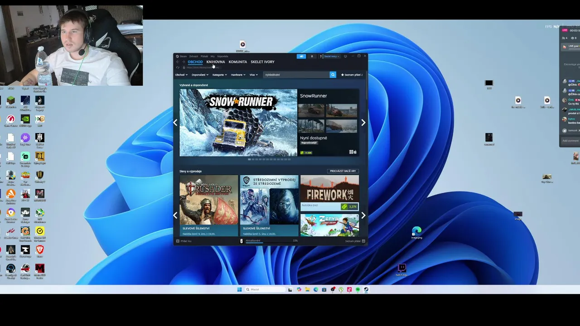Switch to the OBCHOD tab
580x326 pixels.
(195, 62)
